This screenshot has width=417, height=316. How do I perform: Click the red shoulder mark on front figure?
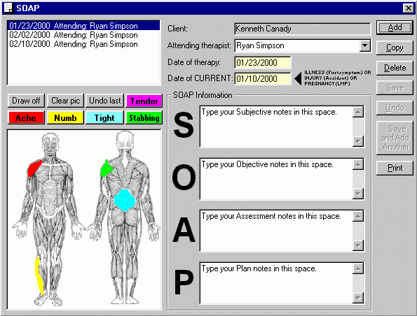tap(34, 168)
